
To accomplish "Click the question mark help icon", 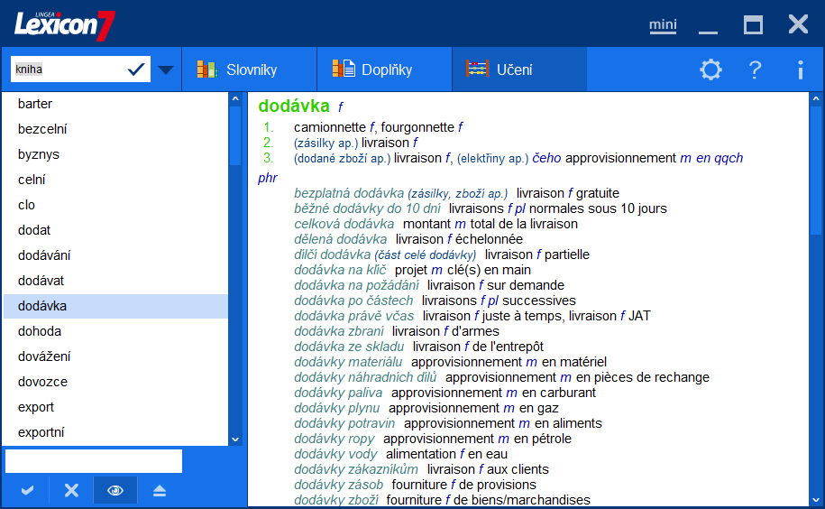I will tap(756, 69).
